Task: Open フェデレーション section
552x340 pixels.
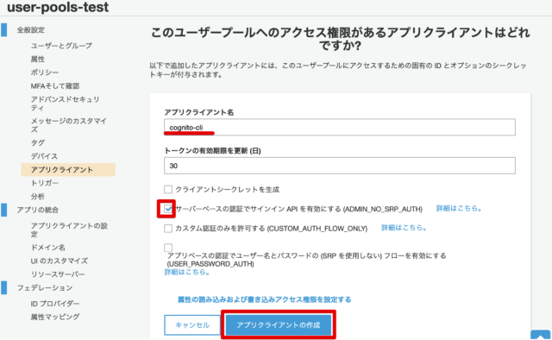Action: 45,288
